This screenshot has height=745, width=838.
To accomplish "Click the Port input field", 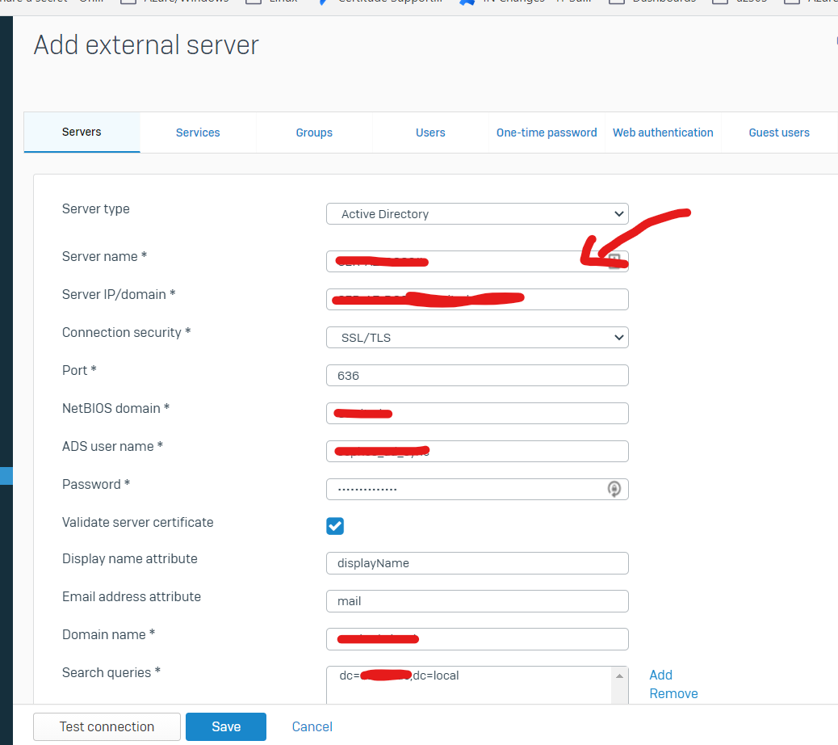I will pyautogui.click(x=477, y=376).
